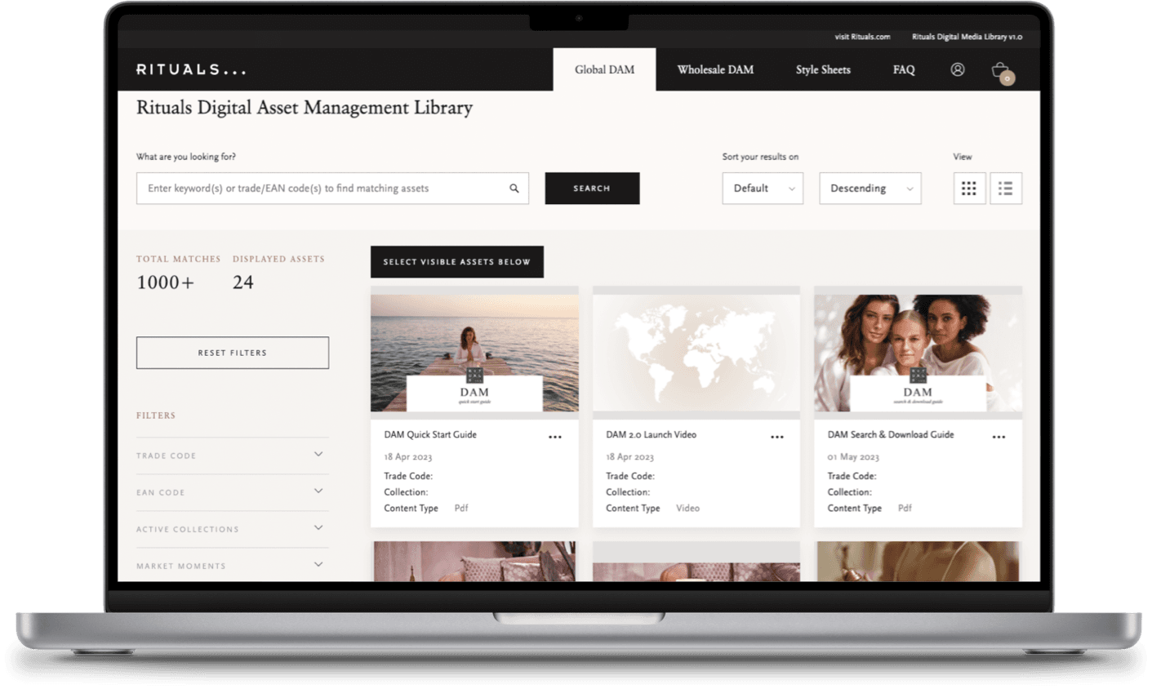Click Select Visible Assets Below button
The width and height of the screenshot is (1152, 689).
point(456,262)
